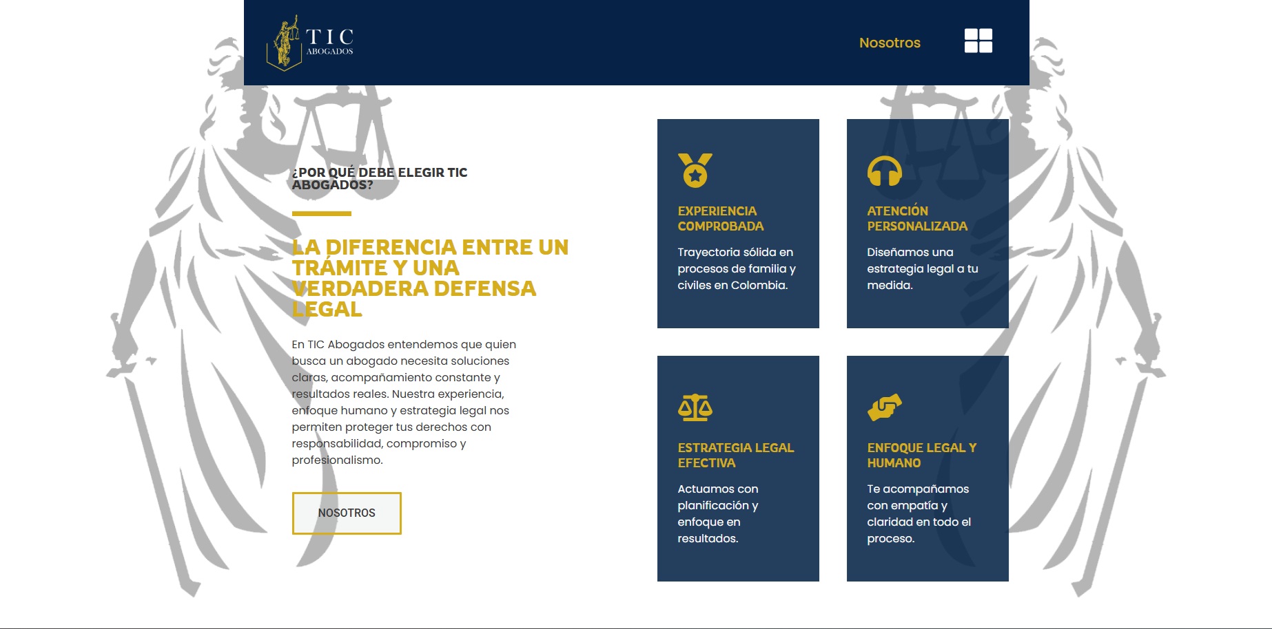This screenshot has height=629, width=1272.
Task: Click the ENFOQUE LEGAL Y HUMANO title
Action: click(921, 455)
